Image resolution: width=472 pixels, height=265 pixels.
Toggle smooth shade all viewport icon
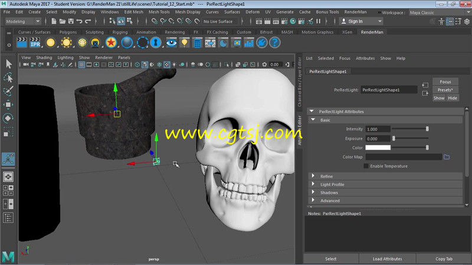click(x=145, y=65)
